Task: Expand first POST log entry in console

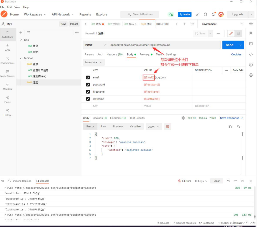Action: pyautogui.click(x=5, y=188)
